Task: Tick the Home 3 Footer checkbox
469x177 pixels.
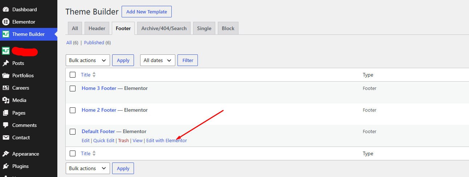Action: pyautogui.click(x=73, y=88)
